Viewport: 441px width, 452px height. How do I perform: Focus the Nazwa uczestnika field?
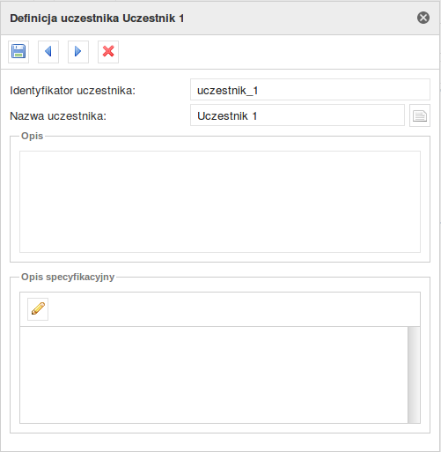point(298,115)
